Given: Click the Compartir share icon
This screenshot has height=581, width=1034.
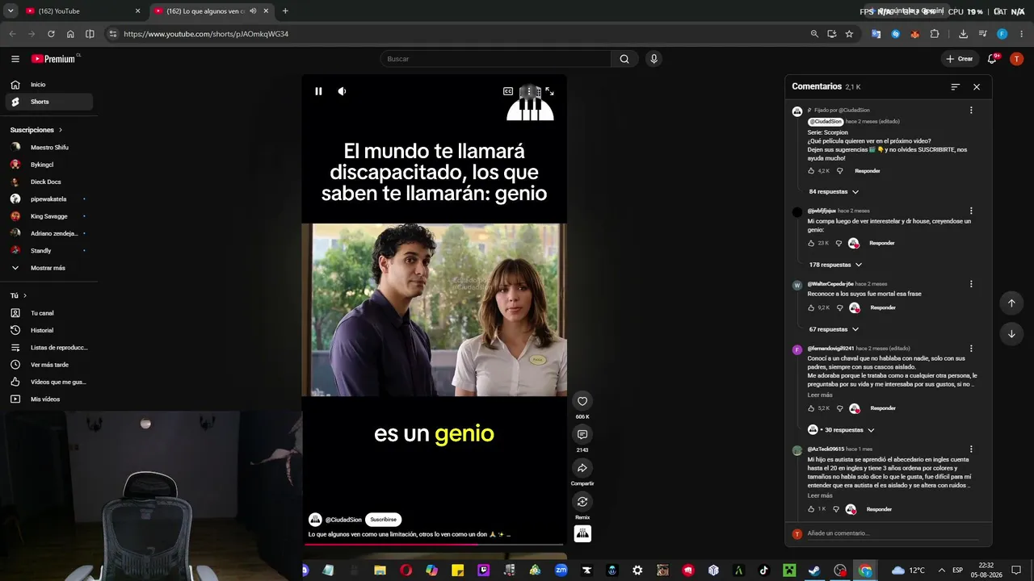Looking at the screenshot, I should pos(582,468).
